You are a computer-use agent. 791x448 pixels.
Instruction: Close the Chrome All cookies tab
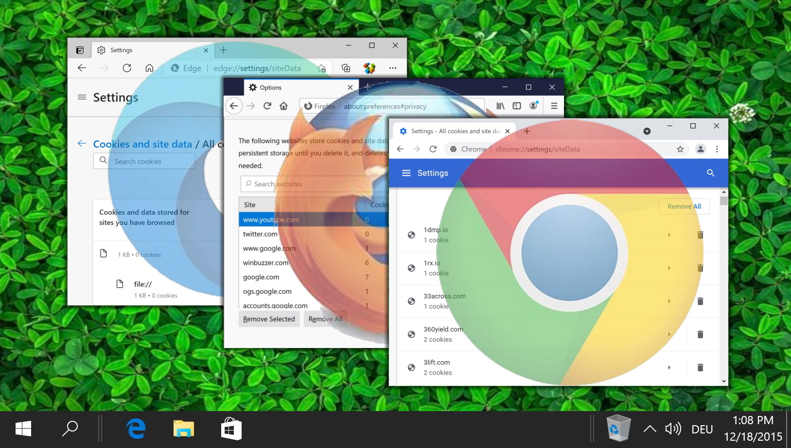click(507, 131)
